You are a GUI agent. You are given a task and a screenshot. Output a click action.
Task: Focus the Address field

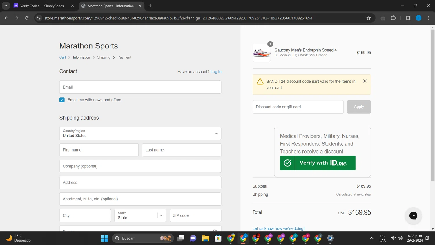[x=140, y=183]
